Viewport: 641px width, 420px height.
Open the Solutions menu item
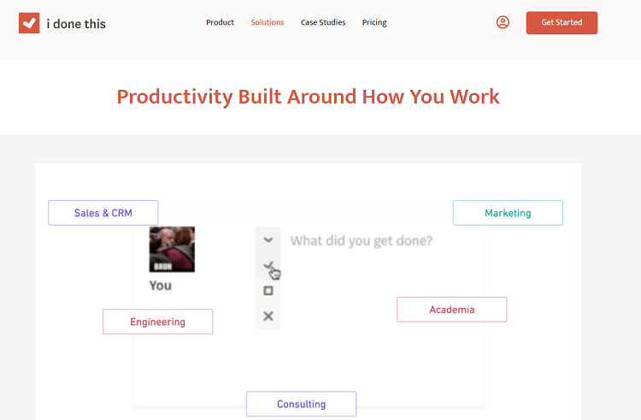pyautogui.click(x=268, y=22)
